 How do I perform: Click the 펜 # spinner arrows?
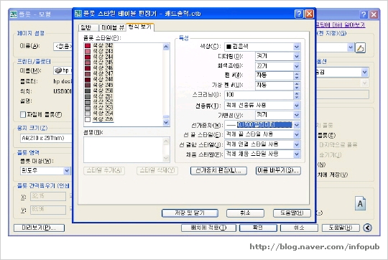pos(297,75)
